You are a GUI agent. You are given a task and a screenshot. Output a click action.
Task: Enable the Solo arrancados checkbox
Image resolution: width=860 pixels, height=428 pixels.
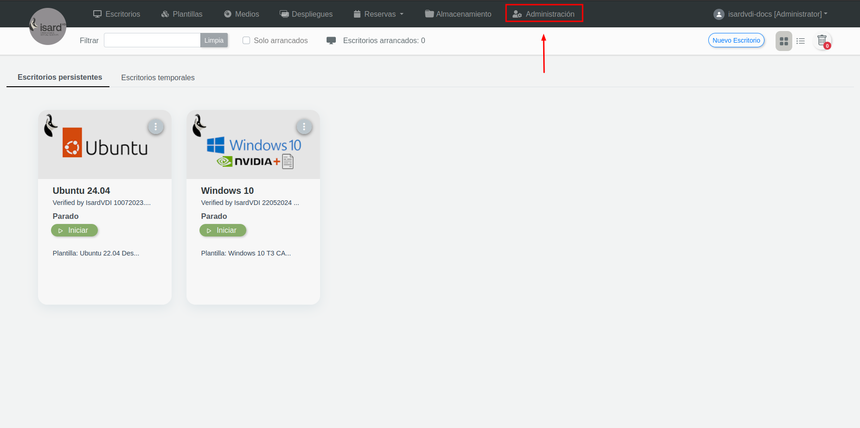[246, 41]
